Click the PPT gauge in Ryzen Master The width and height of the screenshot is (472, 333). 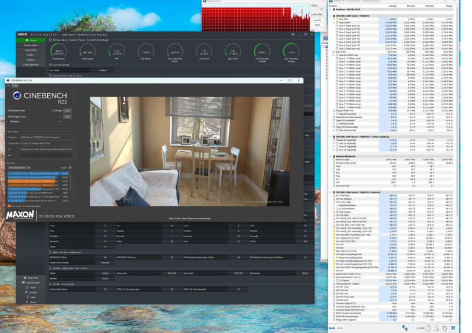click(x=117, y=52)
